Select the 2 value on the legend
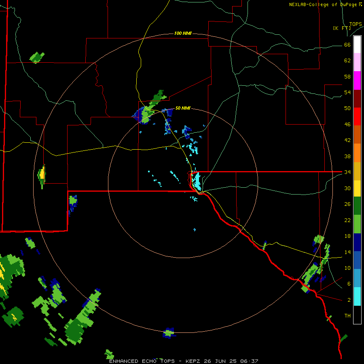 pyautogui.click(x=349, y=300)
